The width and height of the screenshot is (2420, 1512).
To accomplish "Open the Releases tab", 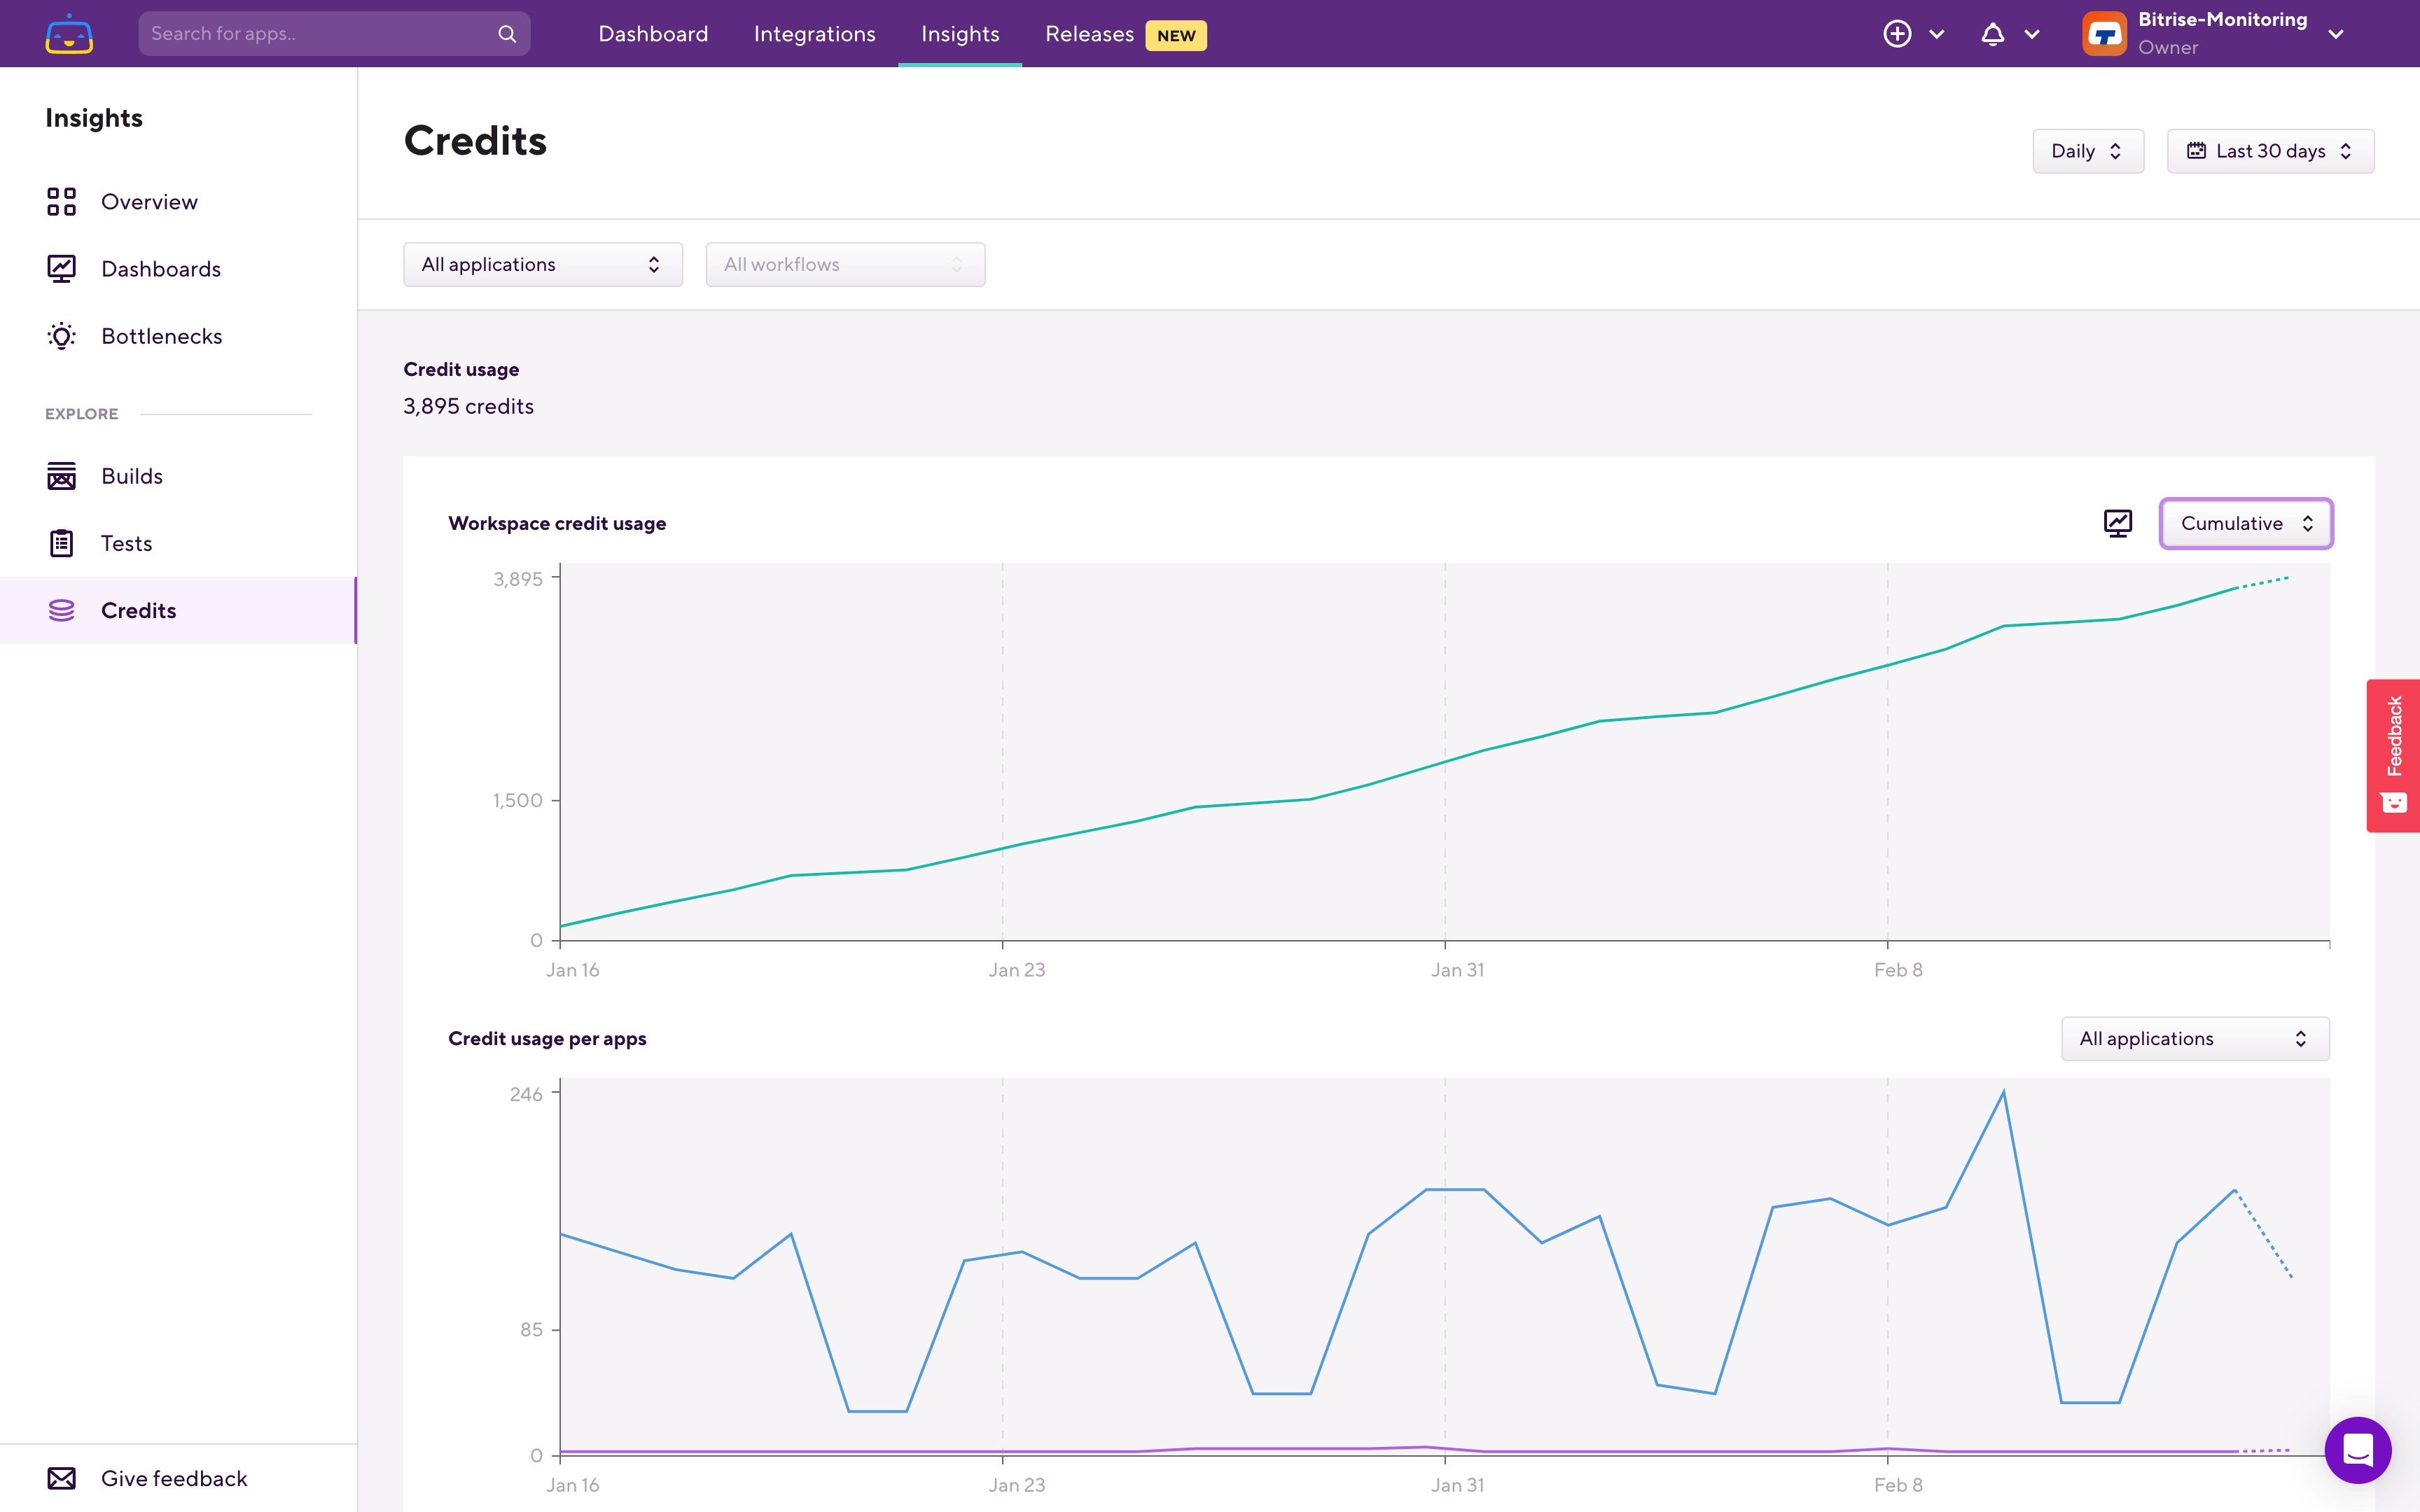I will pyautogui.click(x=1089, y=34).
